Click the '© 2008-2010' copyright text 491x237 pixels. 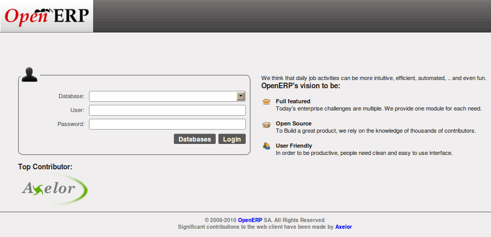pos(220,220)
